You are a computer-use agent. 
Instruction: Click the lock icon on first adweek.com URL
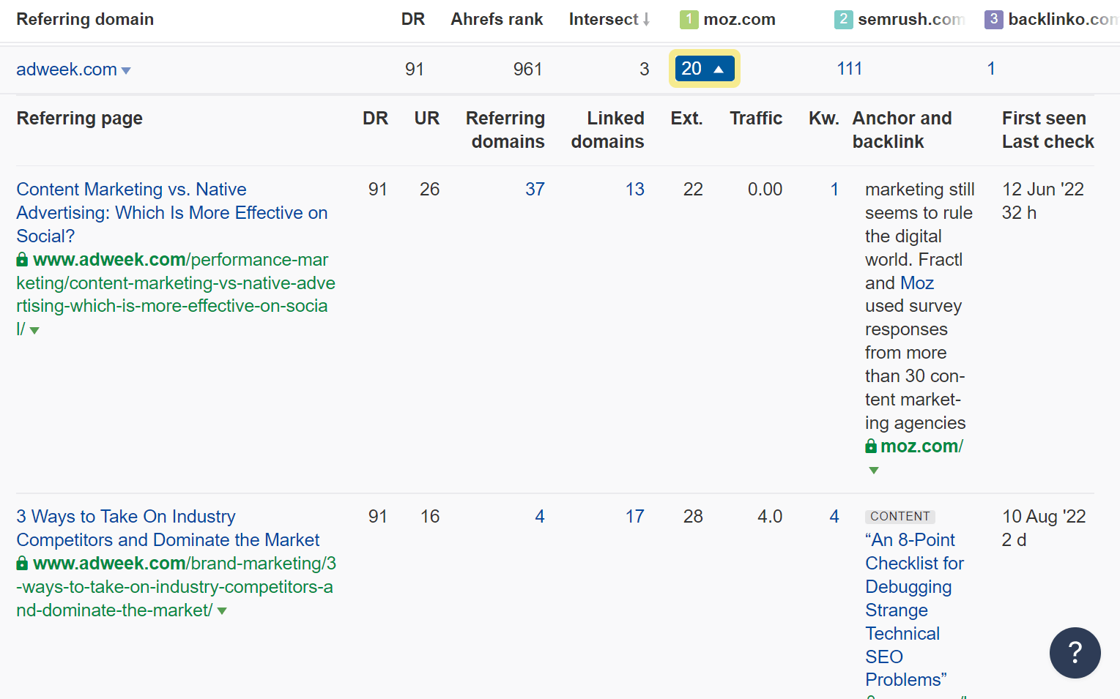[23, 260]
